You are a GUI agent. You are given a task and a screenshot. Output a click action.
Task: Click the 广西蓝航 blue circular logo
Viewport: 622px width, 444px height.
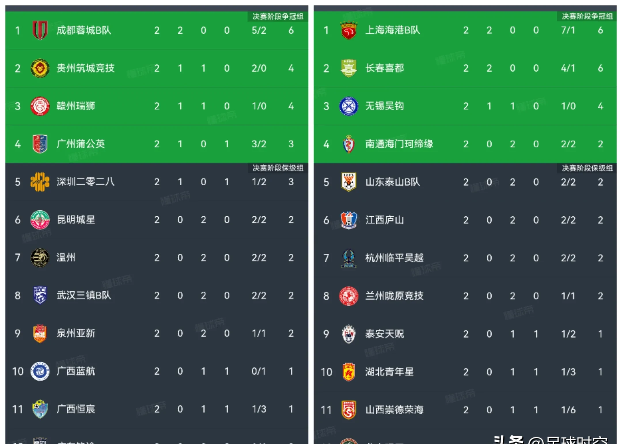(x=40, y=371)
